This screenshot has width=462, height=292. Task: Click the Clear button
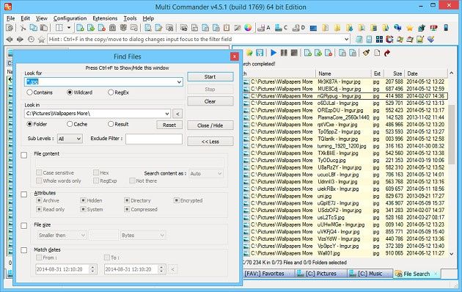point(210,101)
